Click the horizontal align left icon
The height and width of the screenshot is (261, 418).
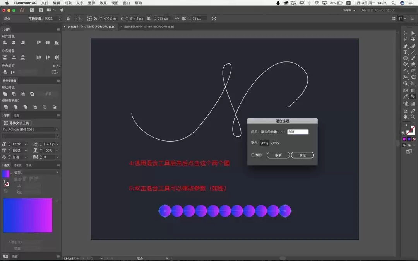tap(5, 43)
